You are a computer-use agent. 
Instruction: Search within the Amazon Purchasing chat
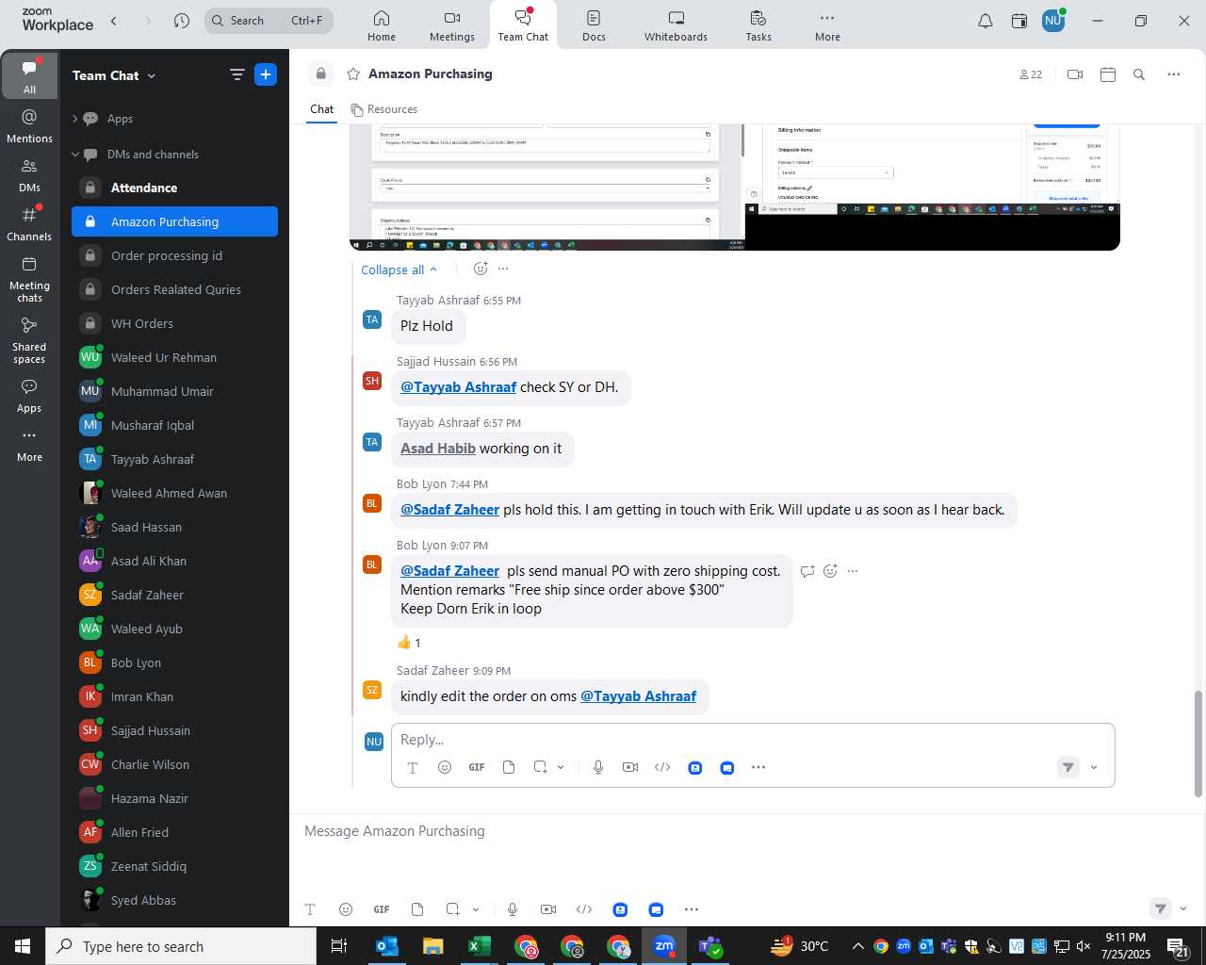tap(1139, 74)
